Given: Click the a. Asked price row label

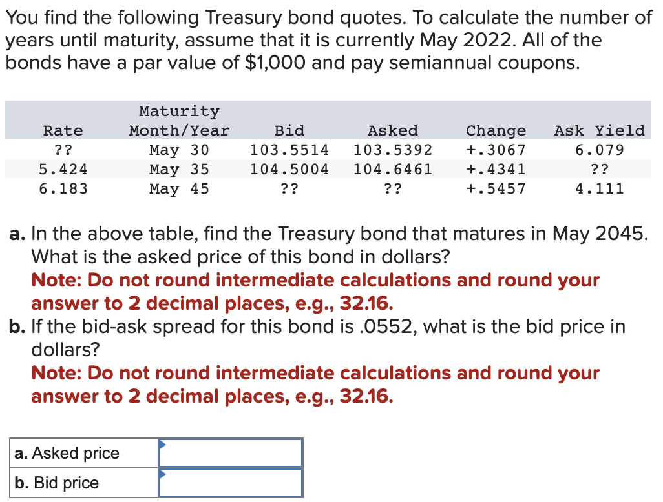Looking at the screenshot, I should (x=67, y=453).
